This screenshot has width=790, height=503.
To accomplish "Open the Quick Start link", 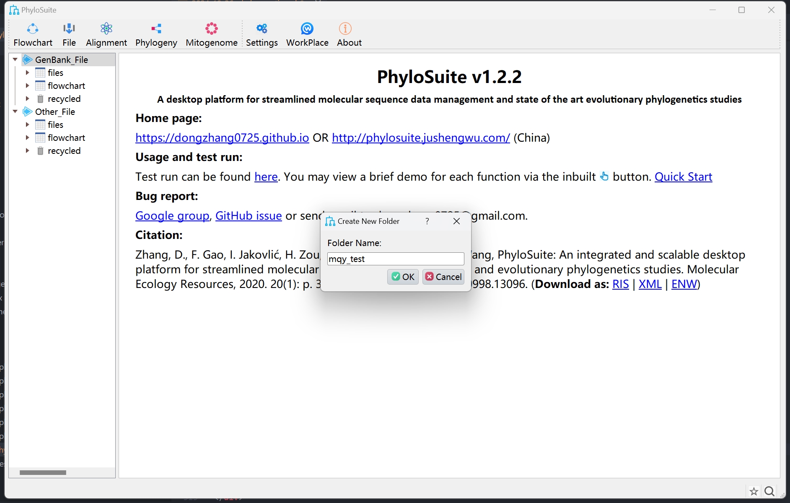I will click(683, 176).
